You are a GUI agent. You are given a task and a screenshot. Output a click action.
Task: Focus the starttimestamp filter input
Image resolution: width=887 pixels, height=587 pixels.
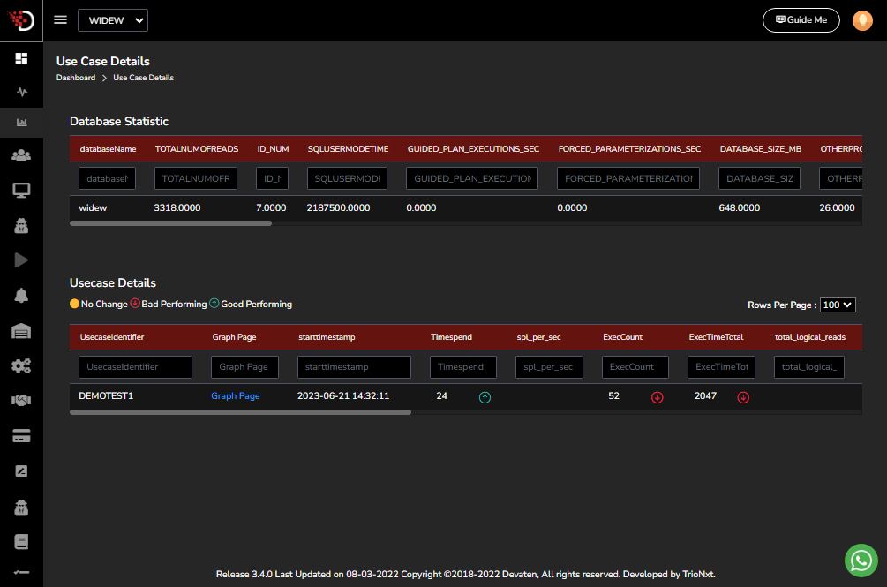pyautogui.click(x=354, y=367)
